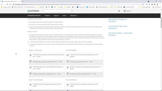Image resolution: width=162 pixels, height=91 pixels.
Task: Download RVT2021_ENU_Imperial_FamTemplates_Templates.exe link
Action: (49, 55)
